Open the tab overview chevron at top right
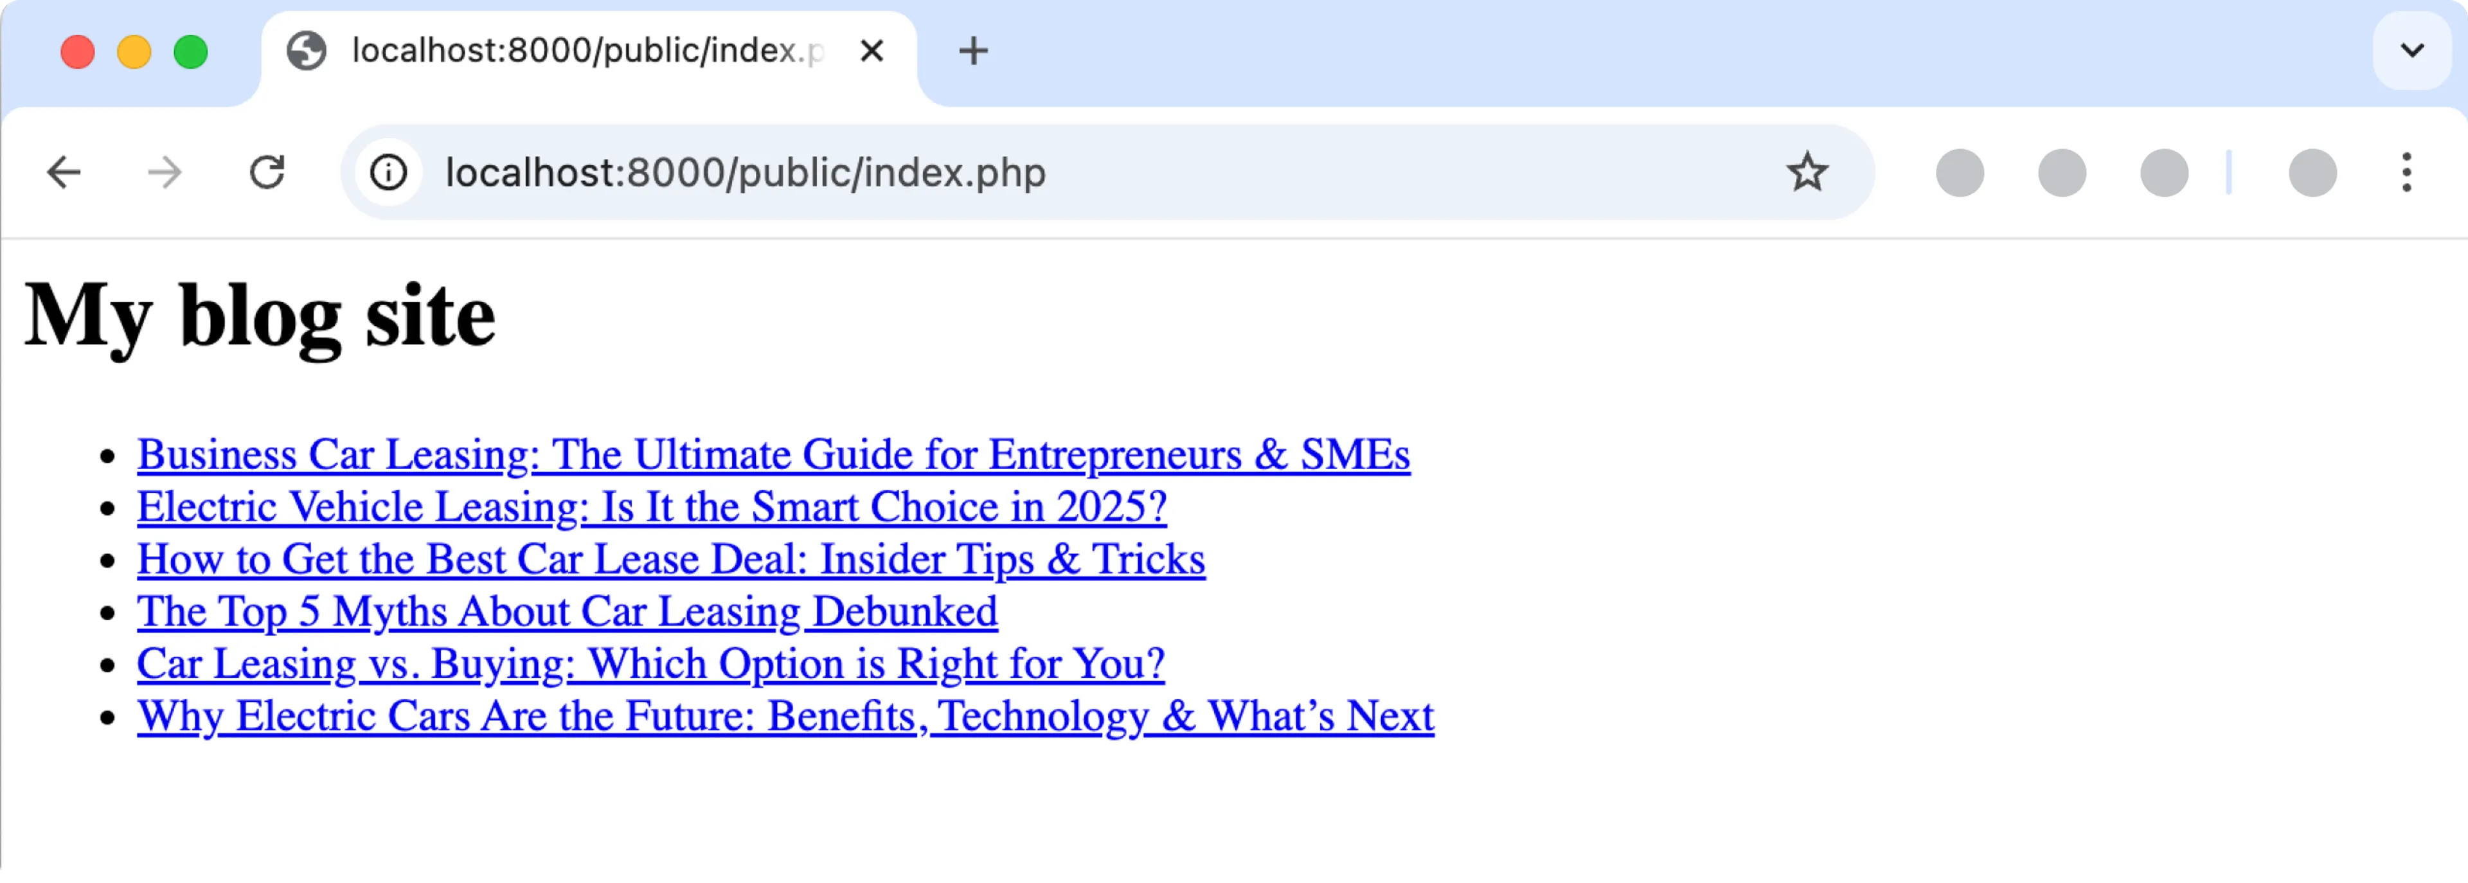The height and width of the screenshot is (883, 2468). click(x=2411, y=51)
